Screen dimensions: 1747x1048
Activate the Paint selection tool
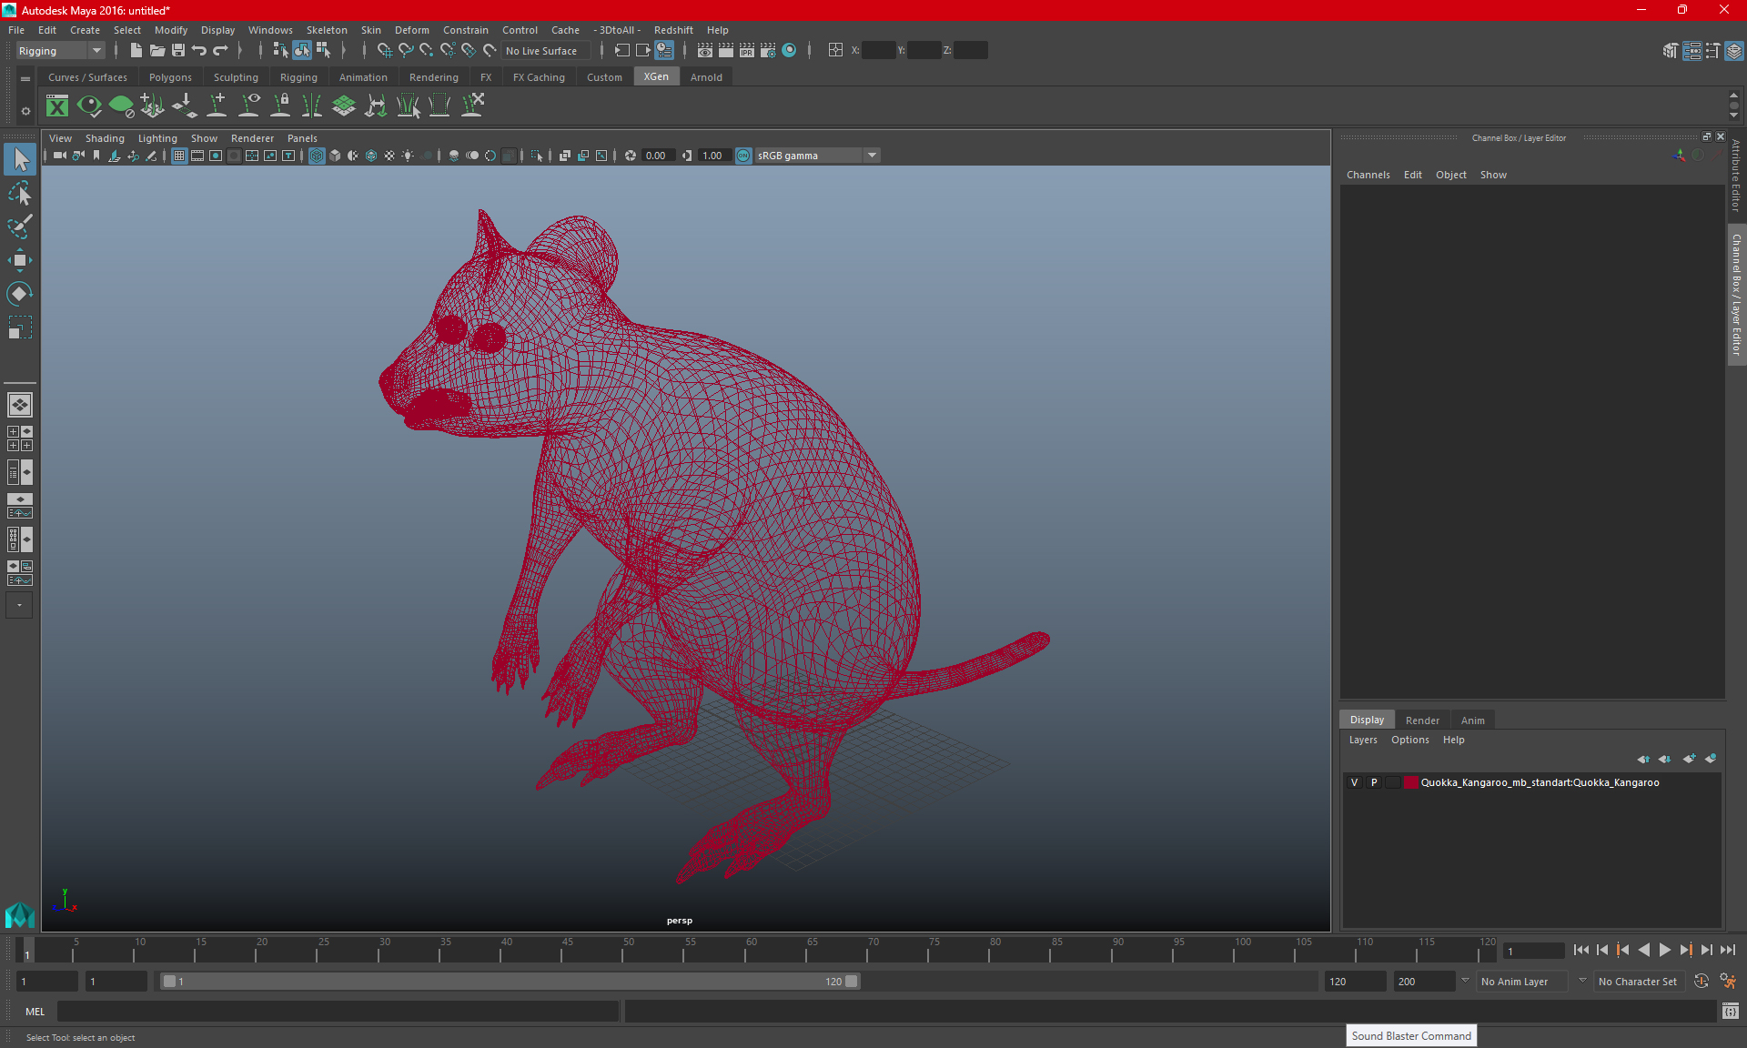click(x=20, y=227)
